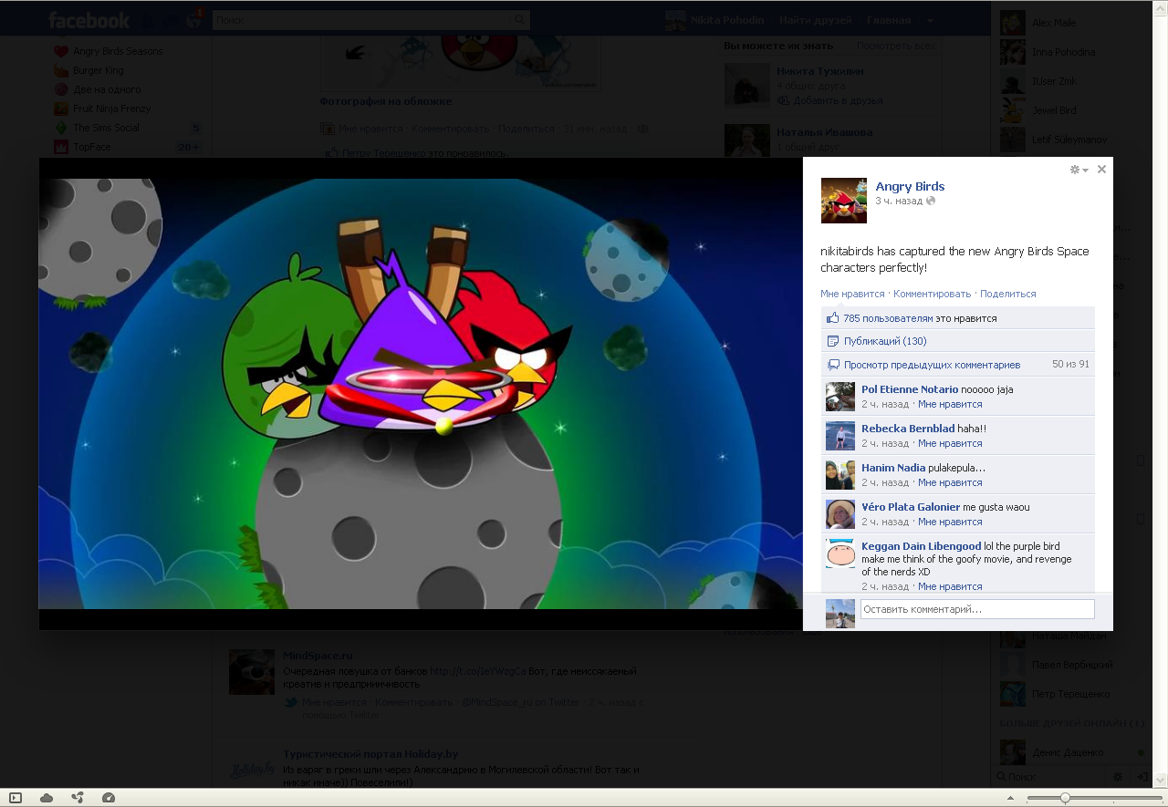Click the Оставить комментарий input field
The image size is (1168, 807).
[977, 609]
